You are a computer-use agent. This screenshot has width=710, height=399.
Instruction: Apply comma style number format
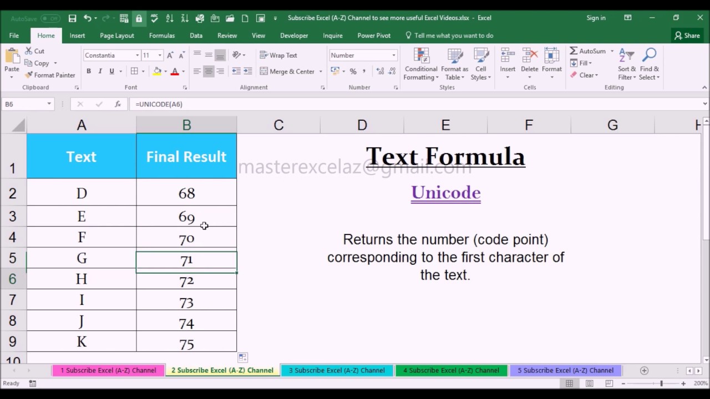point(364,71)
